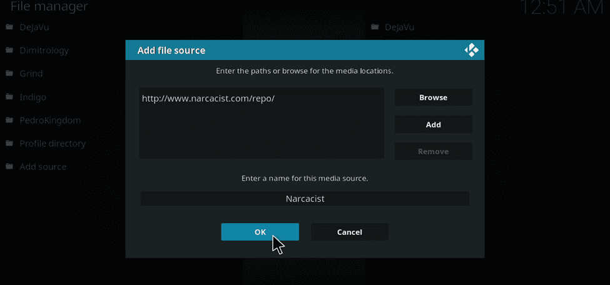610x285 pixels.
Task: Click the Add path button
Action: tap(433, 125)
